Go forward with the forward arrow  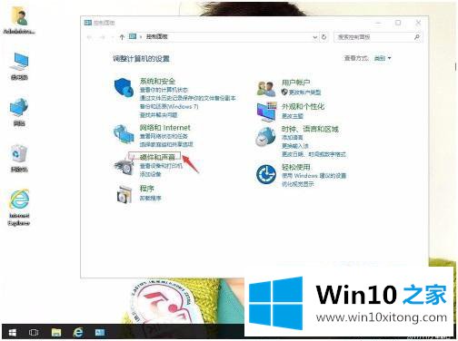pos(103,37)
